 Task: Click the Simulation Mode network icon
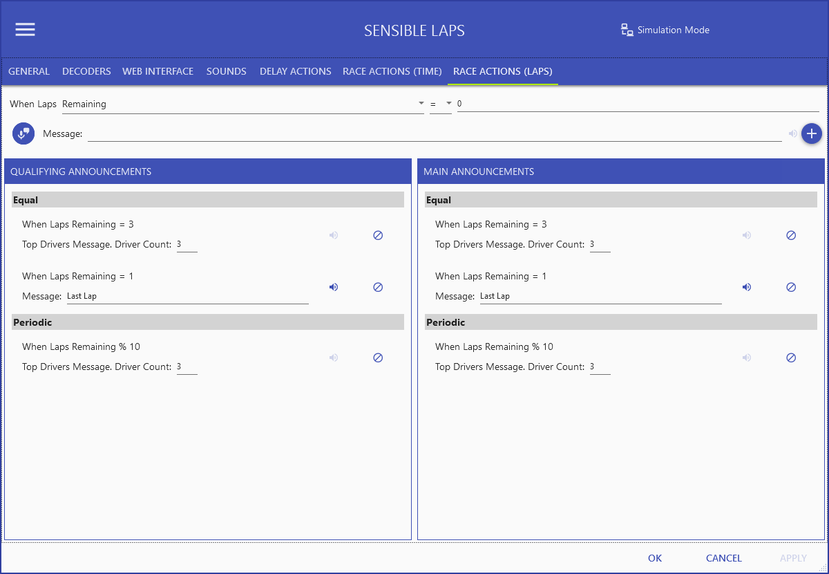(627, 30)
